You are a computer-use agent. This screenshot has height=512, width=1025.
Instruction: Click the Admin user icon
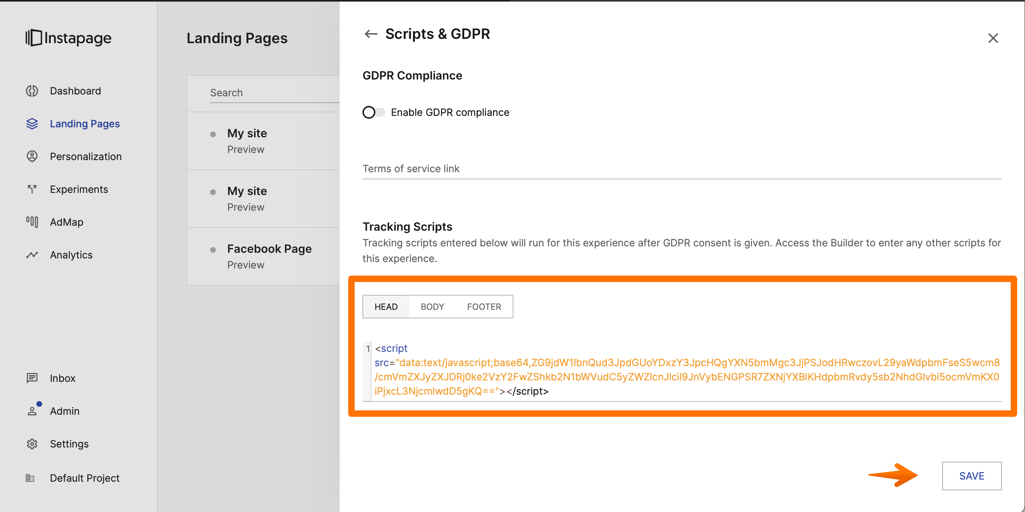(x=32, y=411)
